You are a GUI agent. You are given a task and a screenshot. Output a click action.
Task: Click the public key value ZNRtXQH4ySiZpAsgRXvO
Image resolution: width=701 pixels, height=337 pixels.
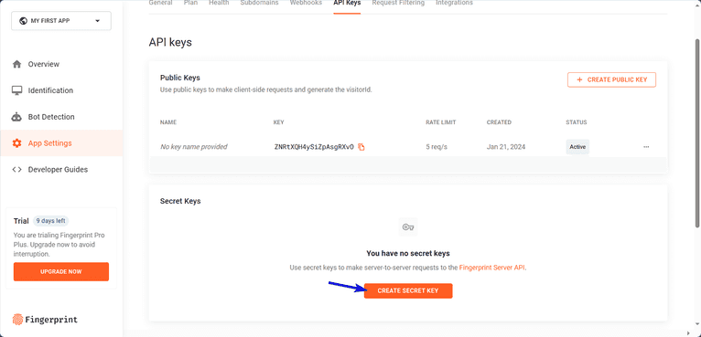coord(314,147)
